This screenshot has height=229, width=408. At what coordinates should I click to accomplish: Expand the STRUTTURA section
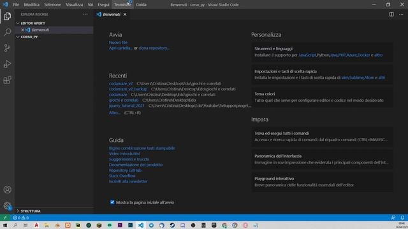[54, 211]
